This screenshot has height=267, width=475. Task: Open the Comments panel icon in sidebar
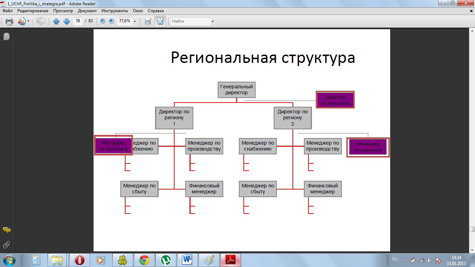[x=7, y=230]
